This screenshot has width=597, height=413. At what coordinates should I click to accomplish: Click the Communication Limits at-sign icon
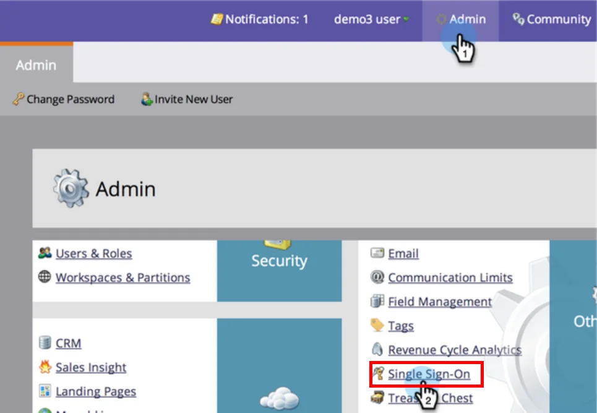(x=377, y=277)
